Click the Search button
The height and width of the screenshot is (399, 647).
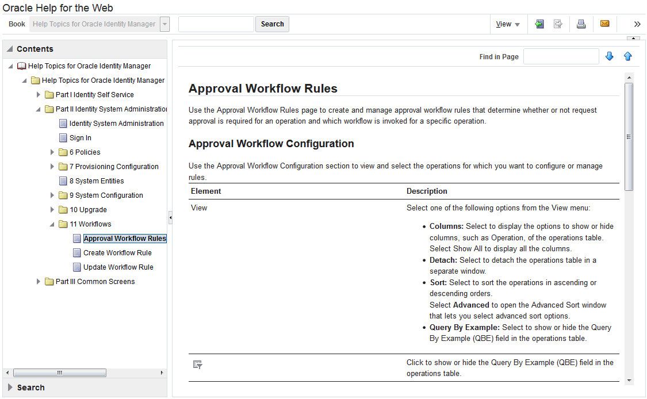273,24
